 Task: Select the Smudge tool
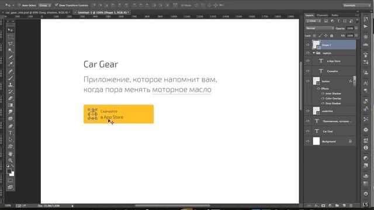click(x=11, y=111)
